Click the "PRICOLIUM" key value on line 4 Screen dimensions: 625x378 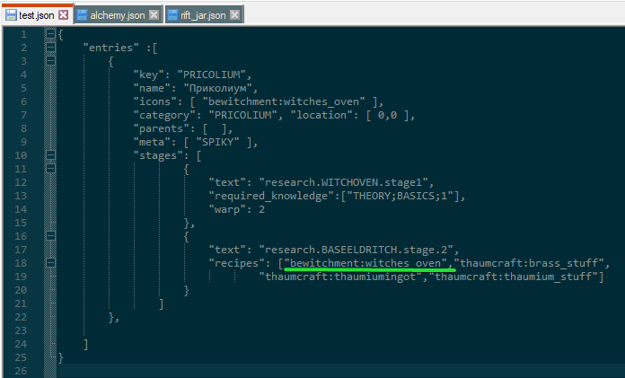point(212,75)
